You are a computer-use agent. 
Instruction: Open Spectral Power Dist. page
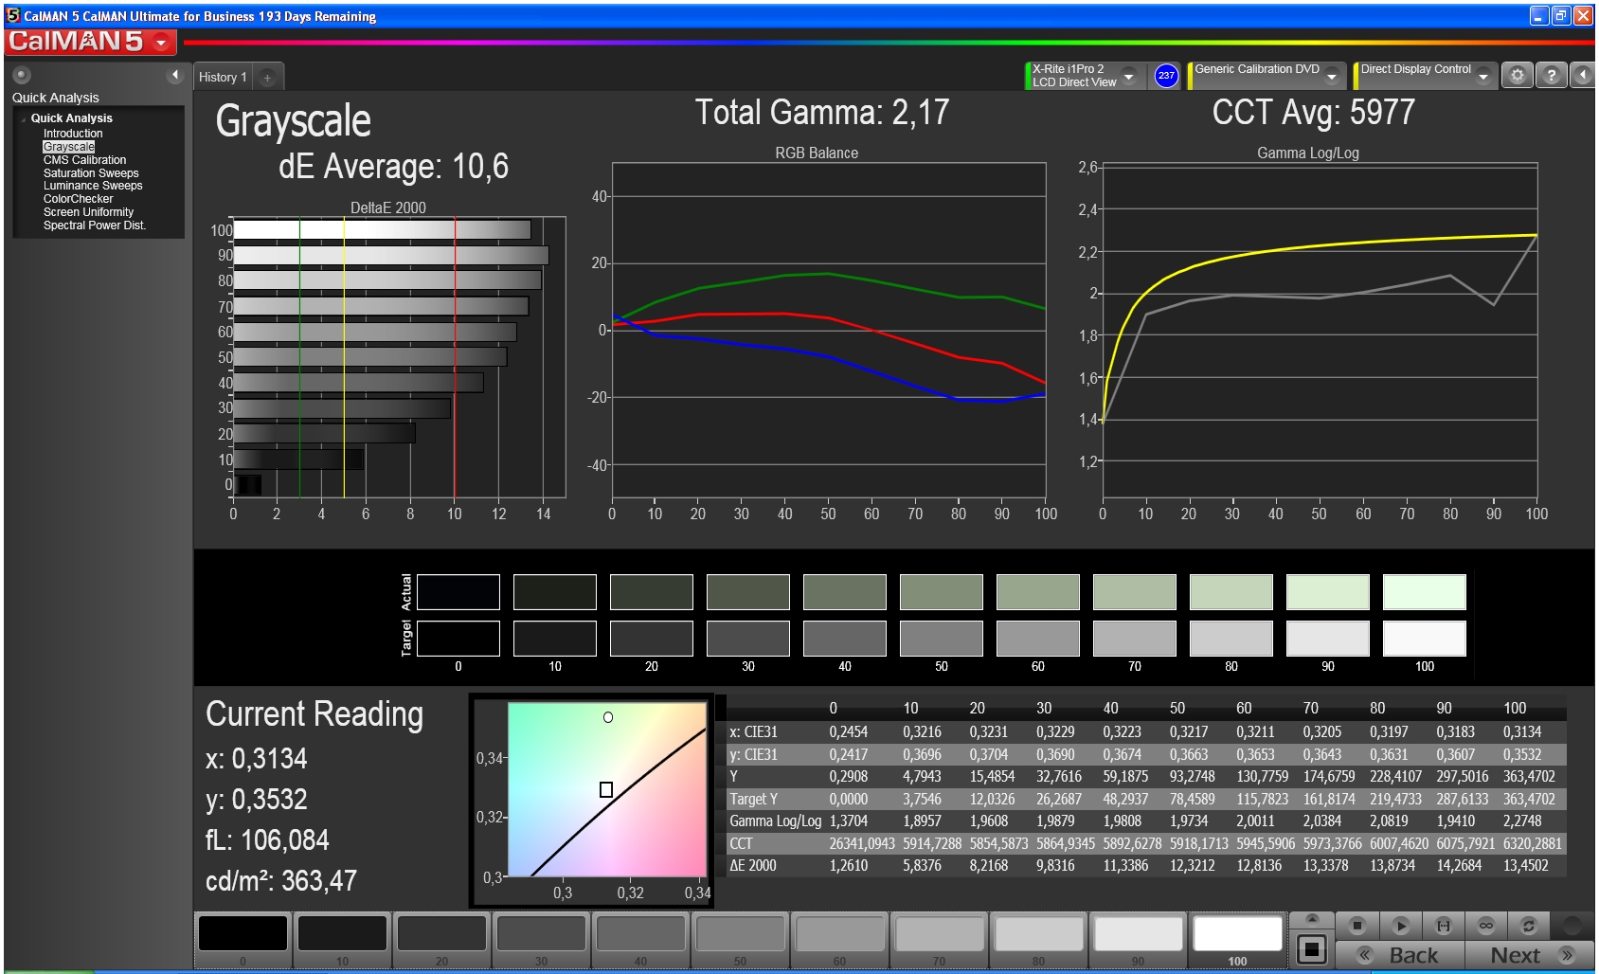click(94, 225)
